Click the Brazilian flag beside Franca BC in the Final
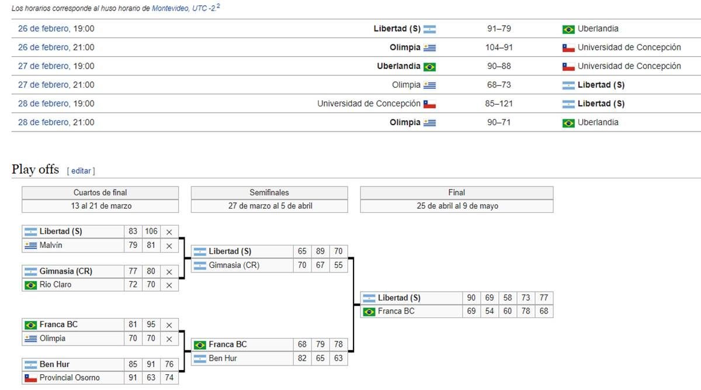Screen dimensions: 701x390 369,312
